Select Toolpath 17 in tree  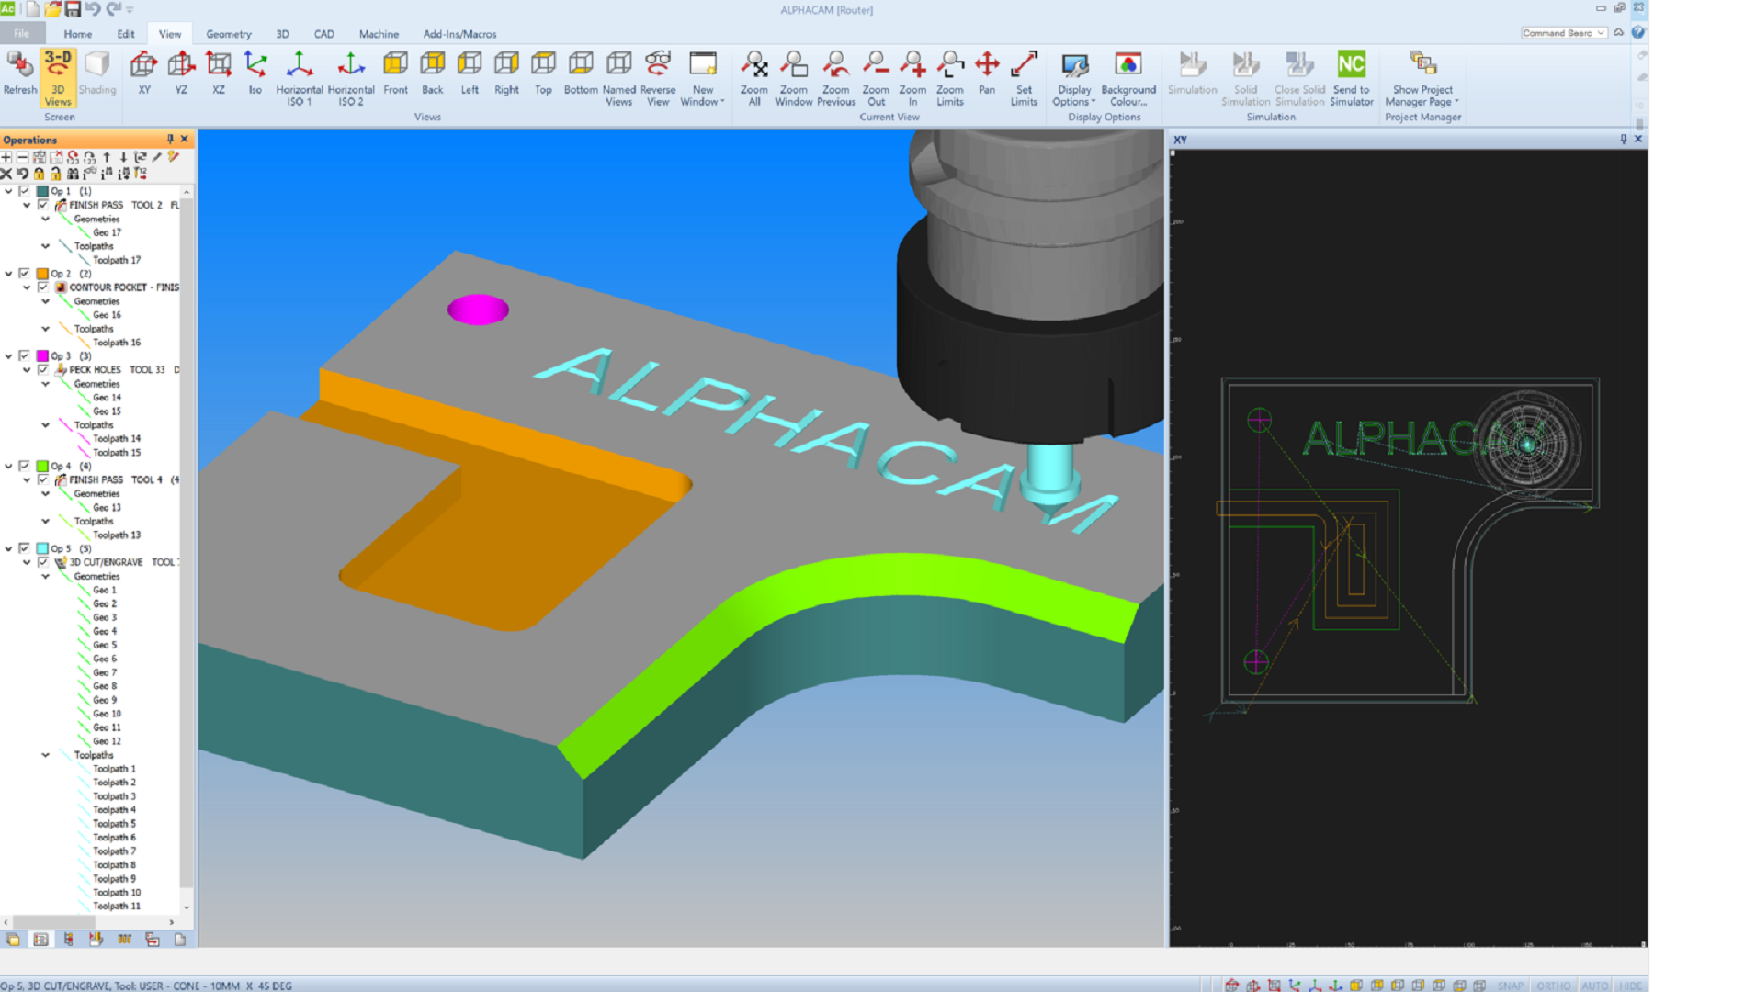(117, 260)
